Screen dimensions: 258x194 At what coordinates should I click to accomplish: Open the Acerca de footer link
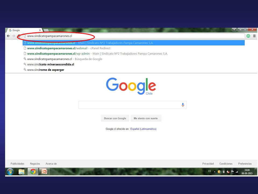51,164
